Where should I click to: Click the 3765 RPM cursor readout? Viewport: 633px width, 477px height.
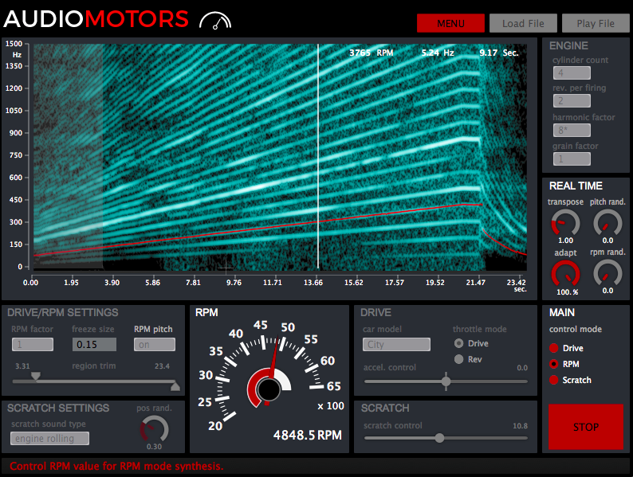click(371, 53)
